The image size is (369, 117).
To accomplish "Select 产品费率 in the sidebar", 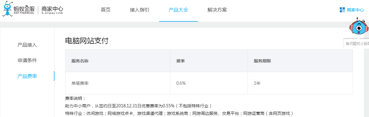I will point(27,76).
